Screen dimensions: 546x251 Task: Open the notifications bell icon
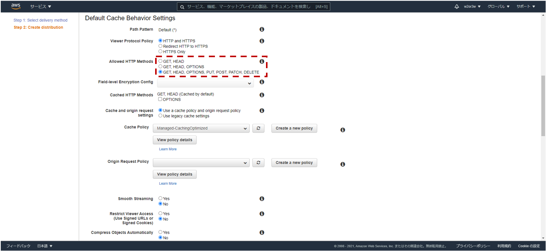coord(457,6)
